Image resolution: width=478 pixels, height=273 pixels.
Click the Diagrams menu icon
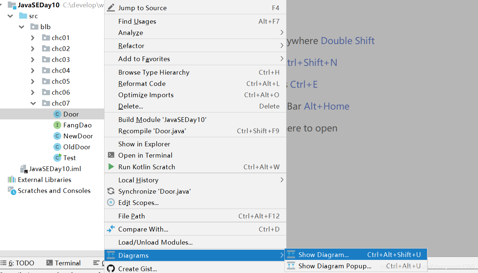[111, 255]
